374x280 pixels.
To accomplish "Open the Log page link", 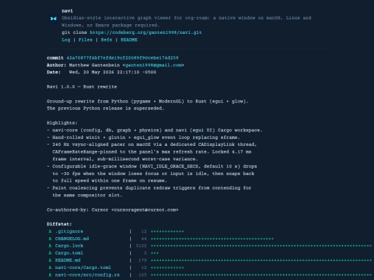I will click(66, 40).
